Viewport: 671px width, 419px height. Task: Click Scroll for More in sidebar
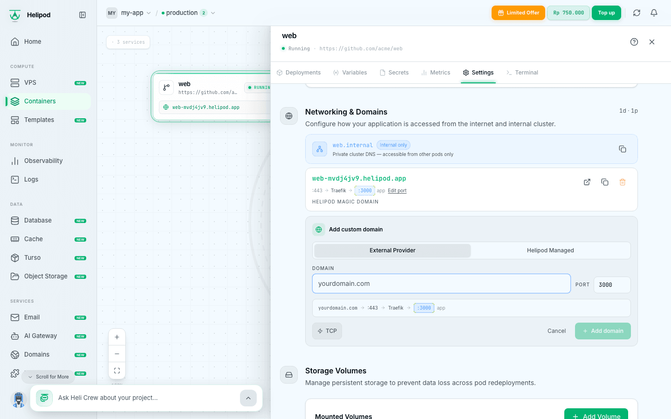click(48, 377)
